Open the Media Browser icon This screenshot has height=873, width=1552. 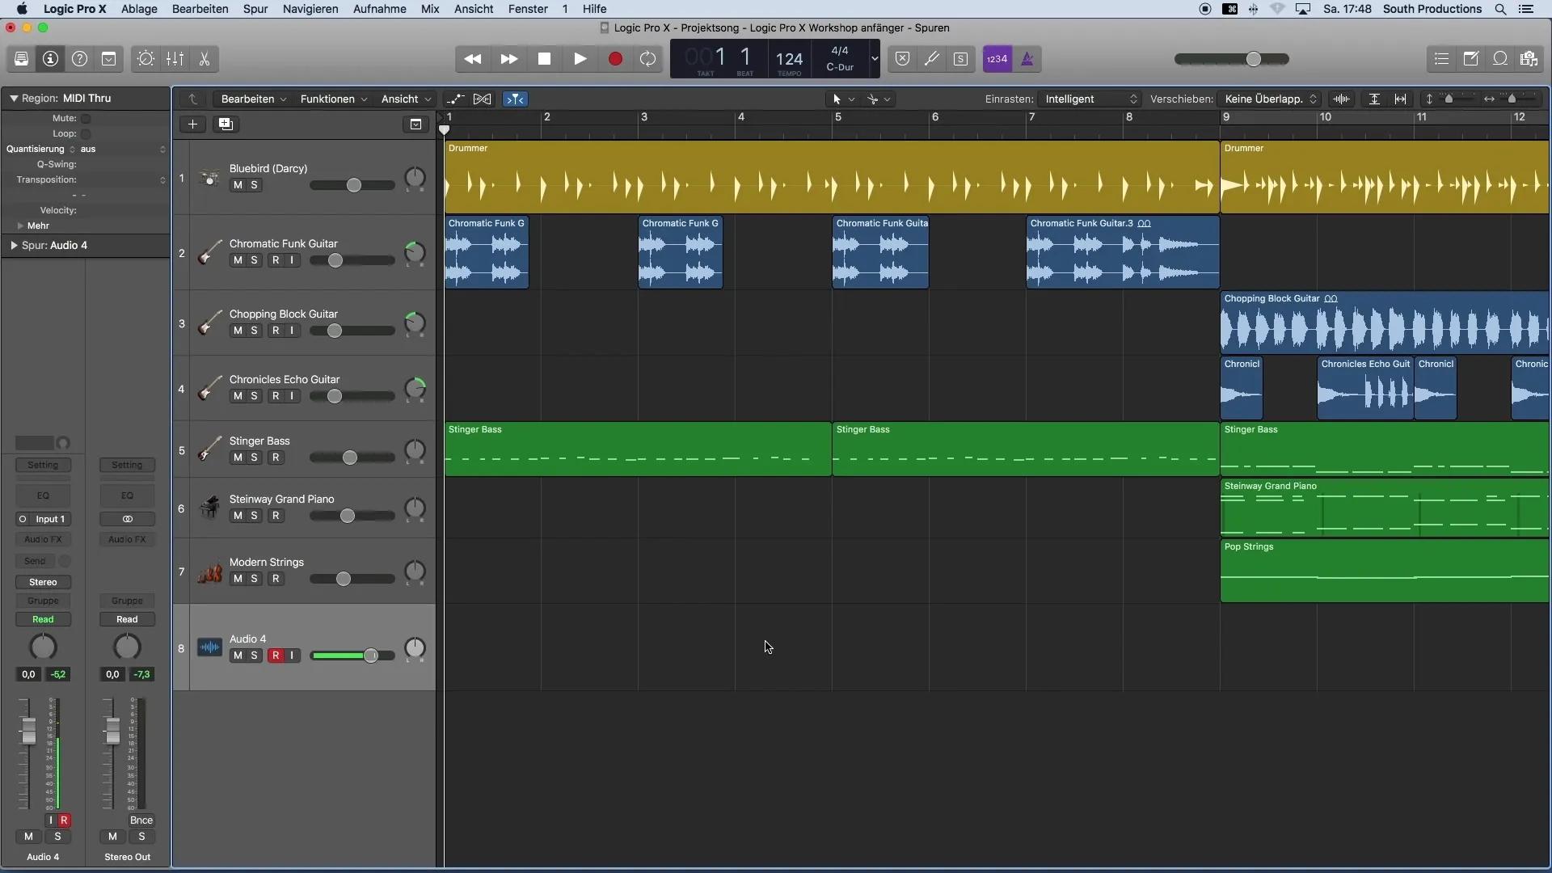coord(1529,59)
